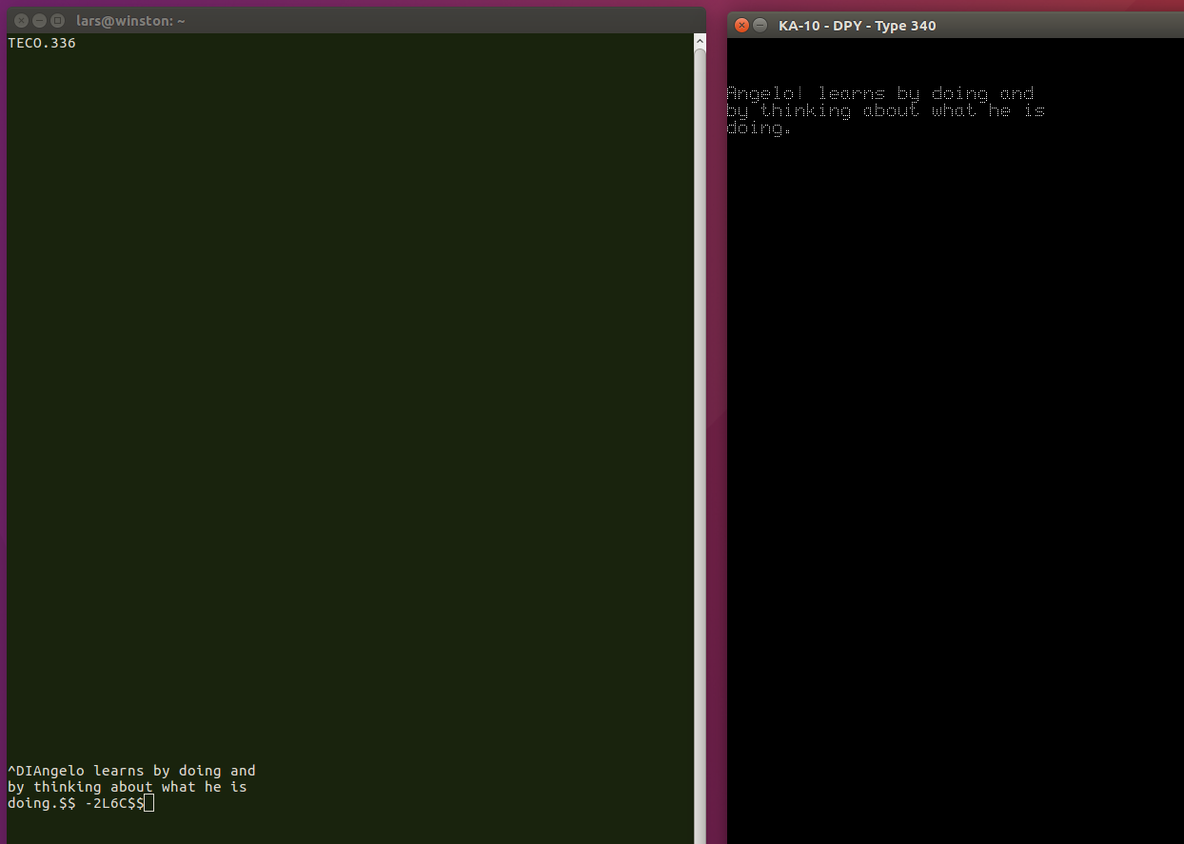Screen dimensions: 1184x844
Task: Click the 'TECO.336' line in the terminal
Action: (x=42, y=43)
